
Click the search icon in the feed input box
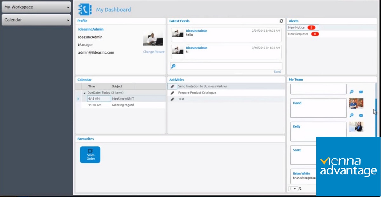173,66
